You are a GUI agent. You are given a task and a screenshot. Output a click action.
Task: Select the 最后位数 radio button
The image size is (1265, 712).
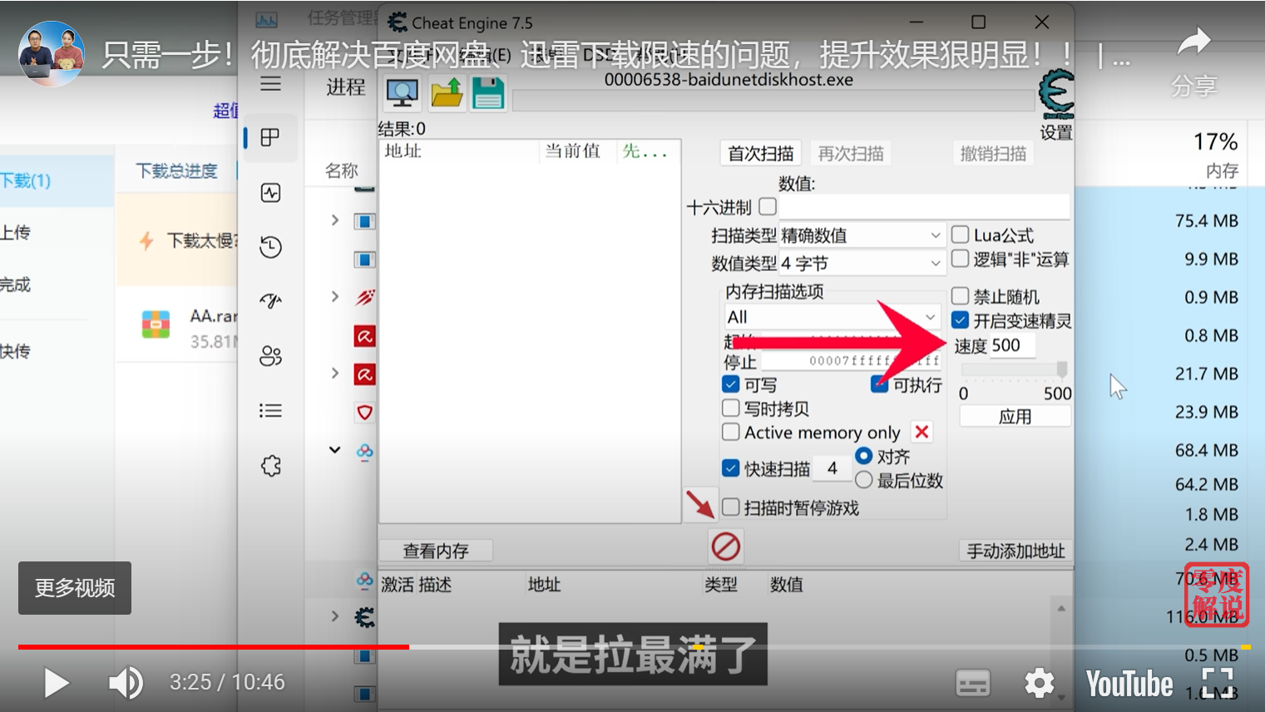pyautogui.click(x=863, y=480)
